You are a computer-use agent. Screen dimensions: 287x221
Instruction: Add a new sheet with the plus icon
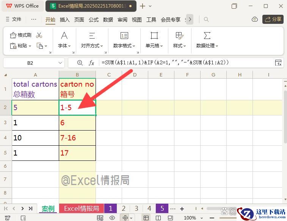tap(182, 209)
